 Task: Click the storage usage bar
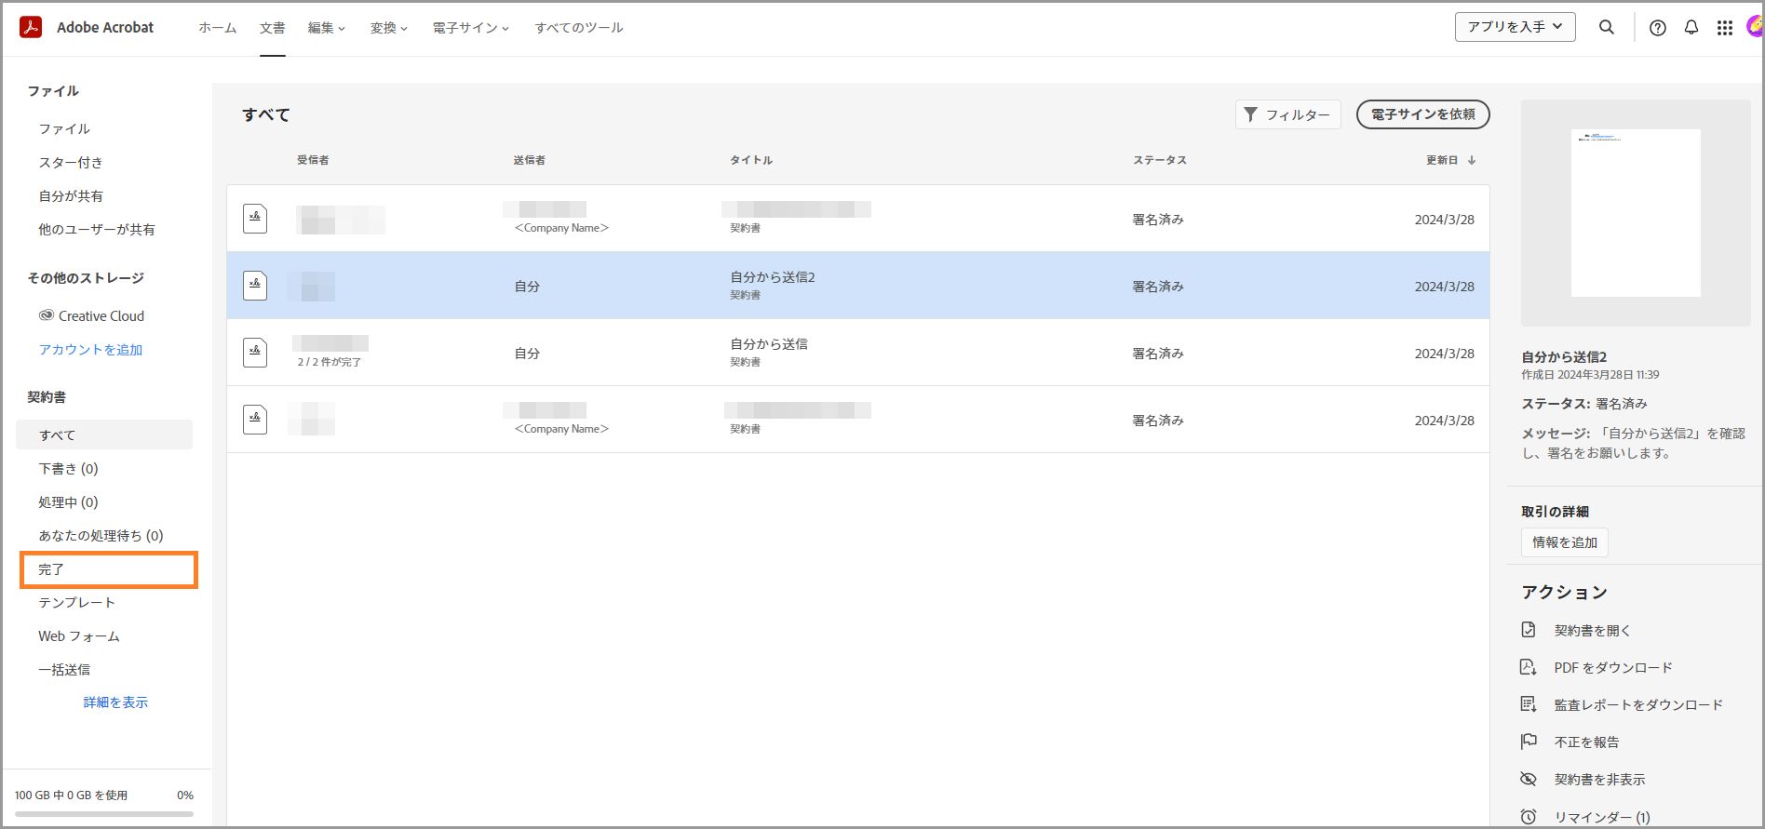coord(104,813)
